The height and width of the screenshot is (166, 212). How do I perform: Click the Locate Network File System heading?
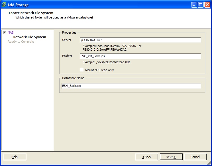pyautogui.click(x=31, y=13)
